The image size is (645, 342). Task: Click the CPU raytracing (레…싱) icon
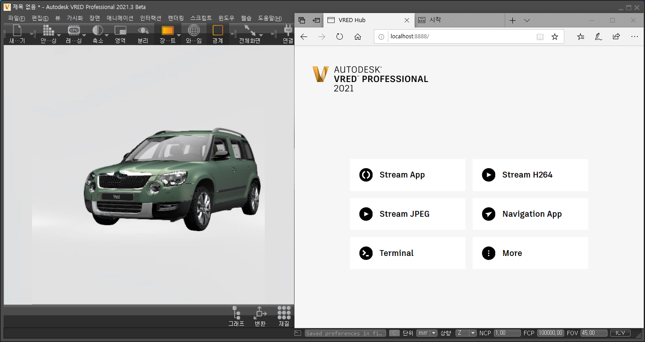(x=74, y=31)
